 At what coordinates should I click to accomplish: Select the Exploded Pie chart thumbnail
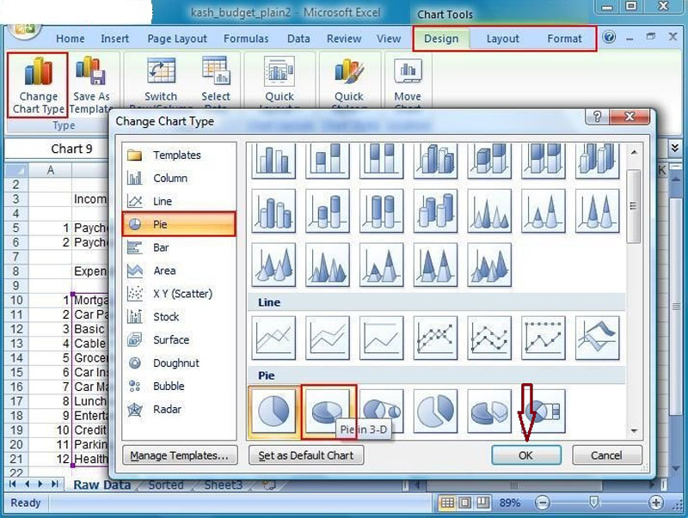click(435, 411)
